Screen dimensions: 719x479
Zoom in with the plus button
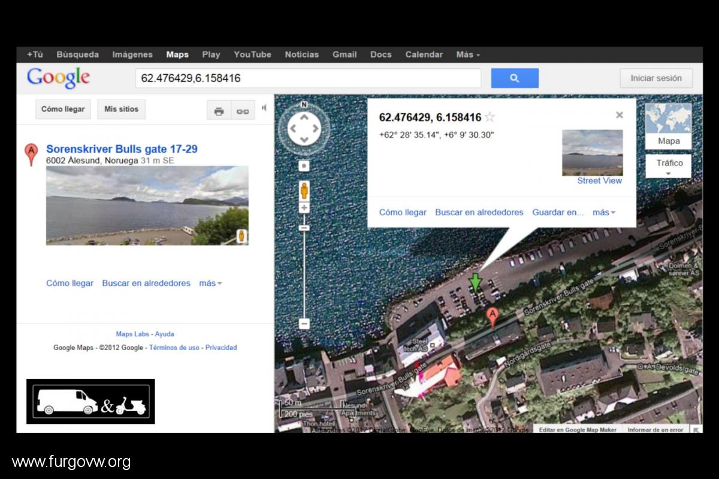304,208
